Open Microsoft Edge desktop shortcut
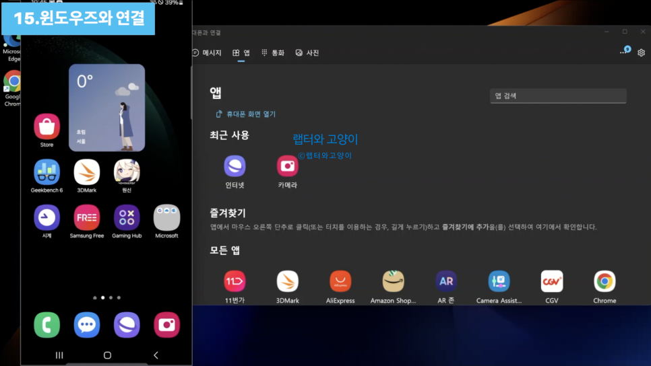The height and width of the screenshot is (366, 651). pos(12,48)
